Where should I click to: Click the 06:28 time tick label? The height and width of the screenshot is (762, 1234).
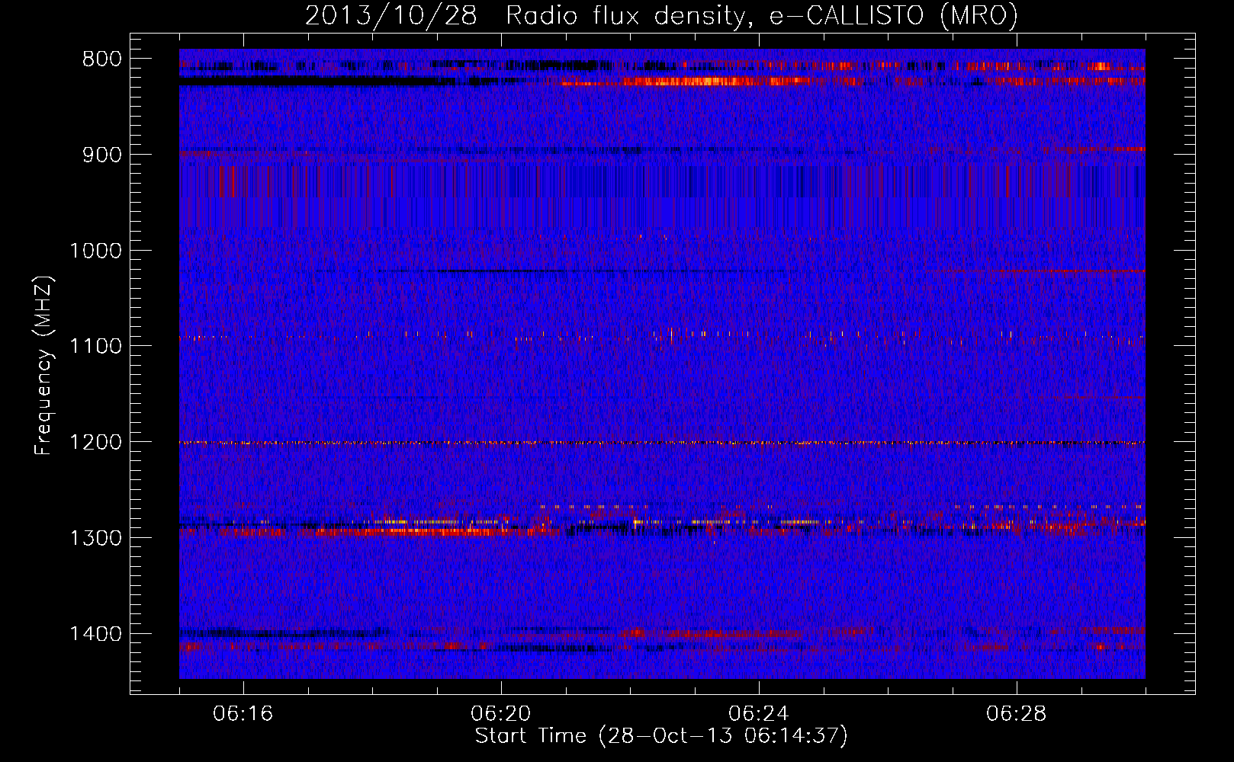(1017, 714)
